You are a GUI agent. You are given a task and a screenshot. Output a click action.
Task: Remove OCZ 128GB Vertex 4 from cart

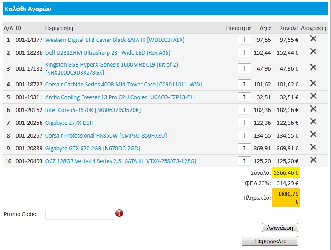tap(313, 160)
